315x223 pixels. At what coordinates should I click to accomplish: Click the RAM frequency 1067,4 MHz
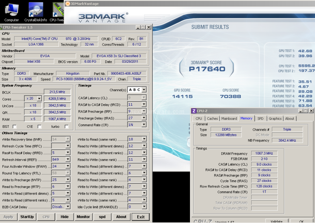(x=57, y=119)
